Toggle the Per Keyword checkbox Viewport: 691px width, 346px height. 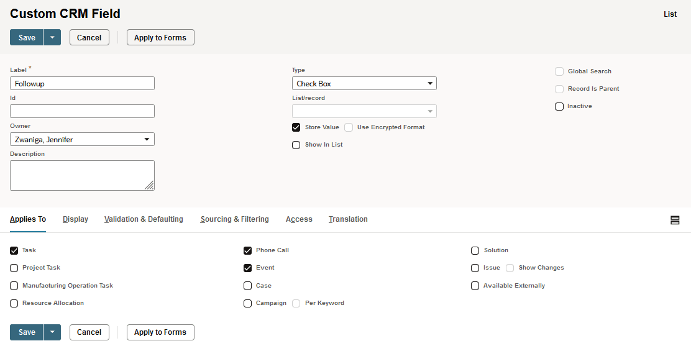(296, 303)
